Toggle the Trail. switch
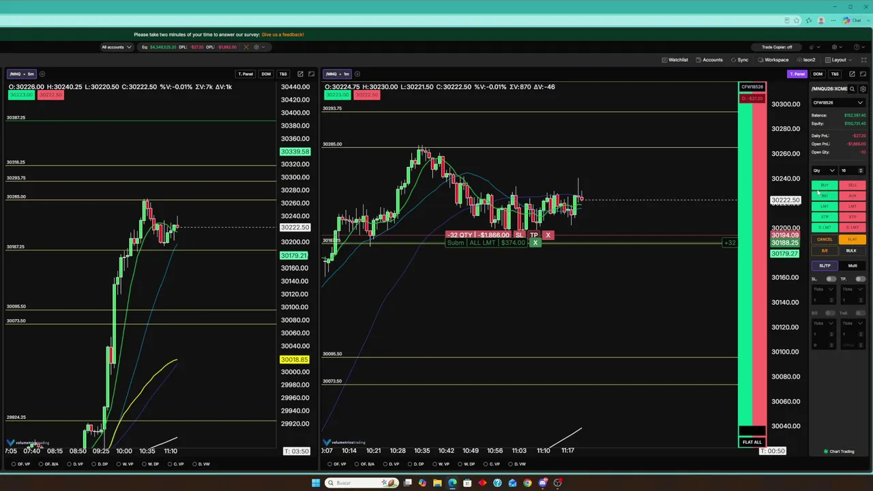Viewport: 873px width, 491px height. (x=860, y=313)
